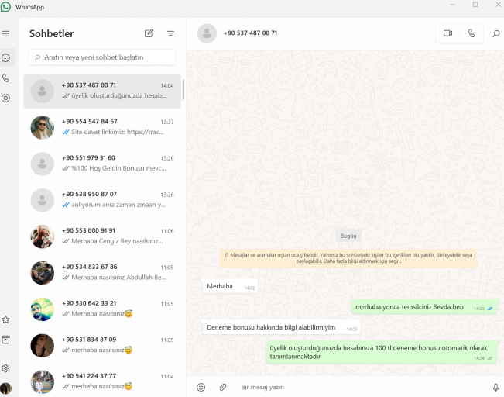This screenshot has width=504, height=397.
Task: Click the chat list scrollbar
Action: (x=183, y=89)
